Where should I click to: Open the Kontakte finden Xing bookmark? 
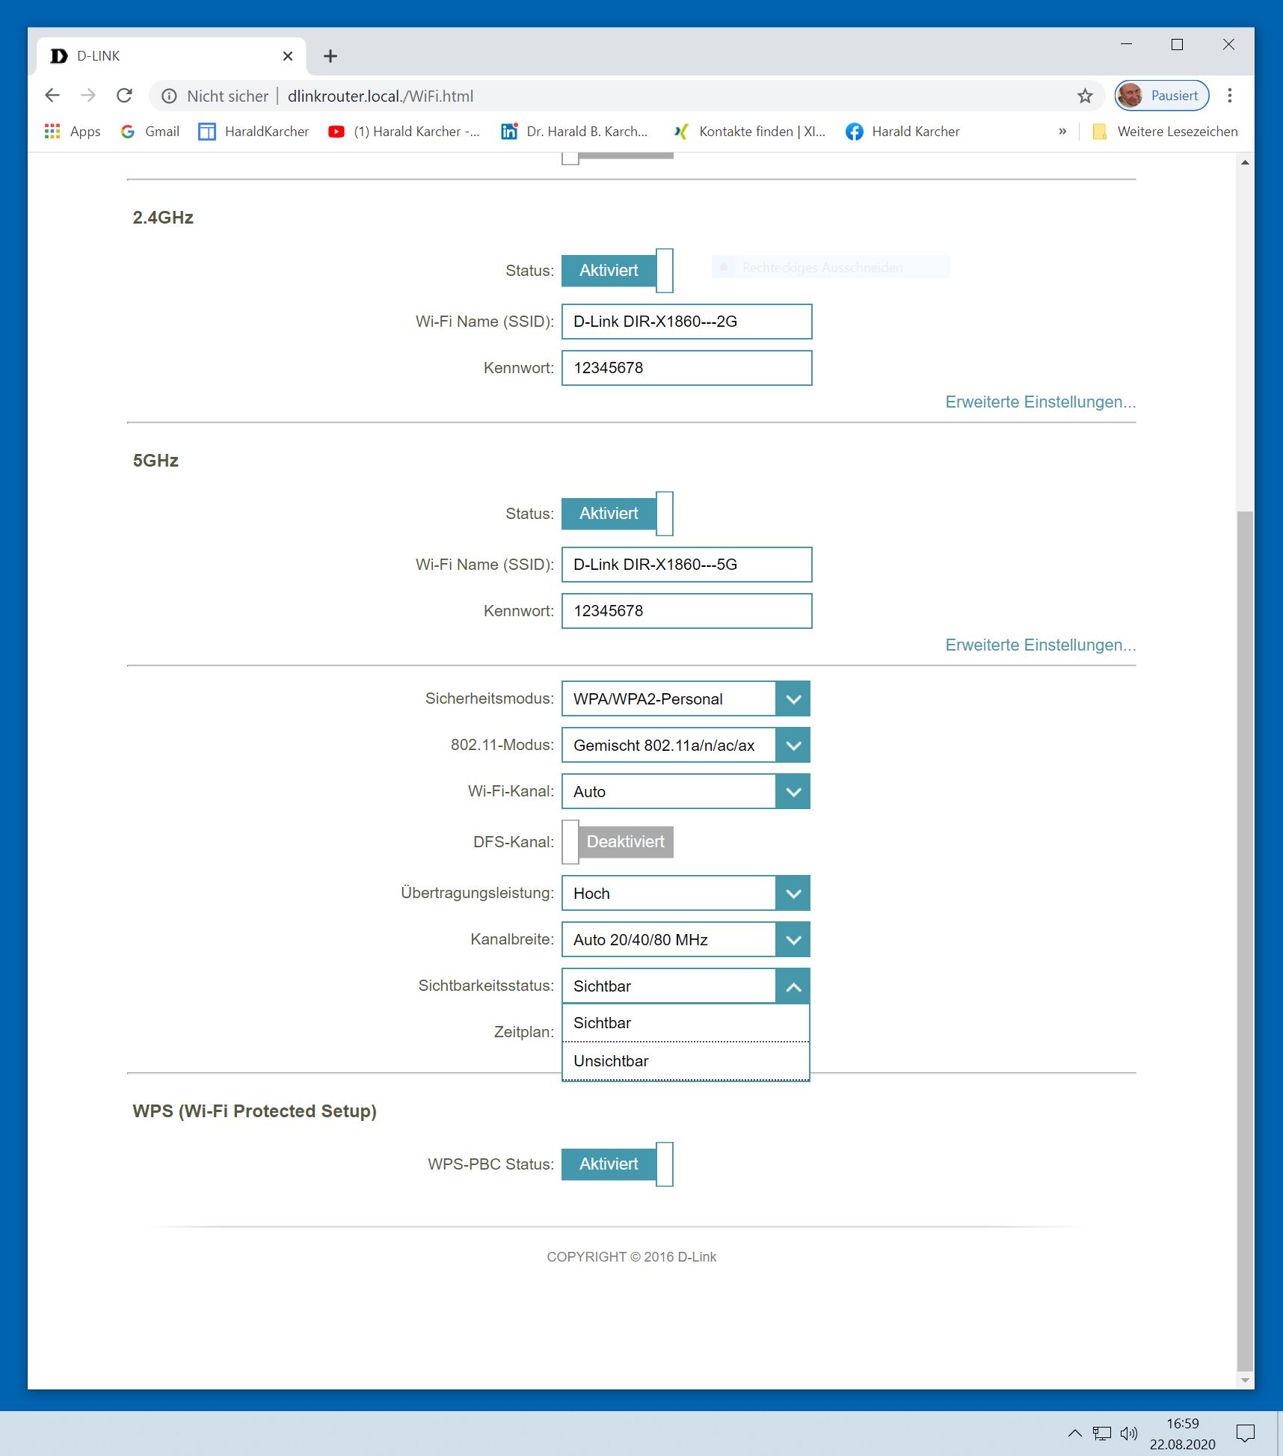[x=749, y=132]
